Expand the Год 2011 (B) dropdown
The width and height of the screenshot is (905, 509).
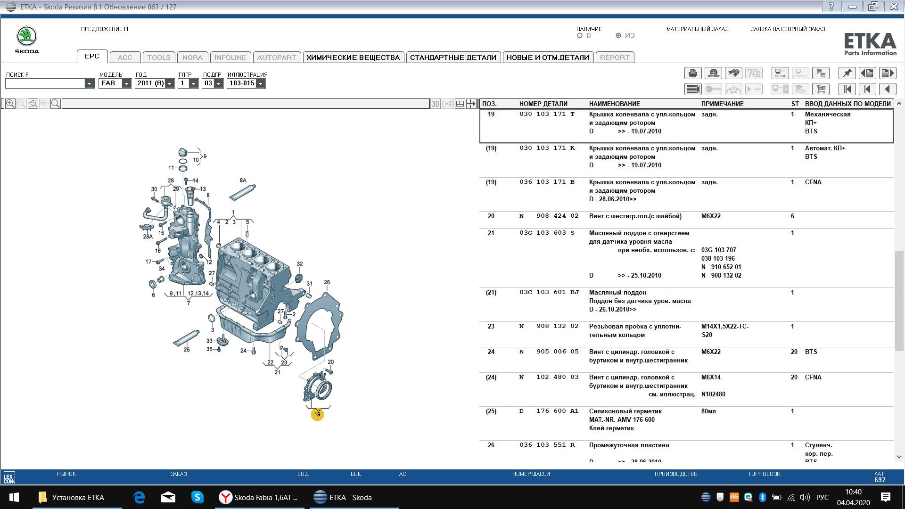170,83
